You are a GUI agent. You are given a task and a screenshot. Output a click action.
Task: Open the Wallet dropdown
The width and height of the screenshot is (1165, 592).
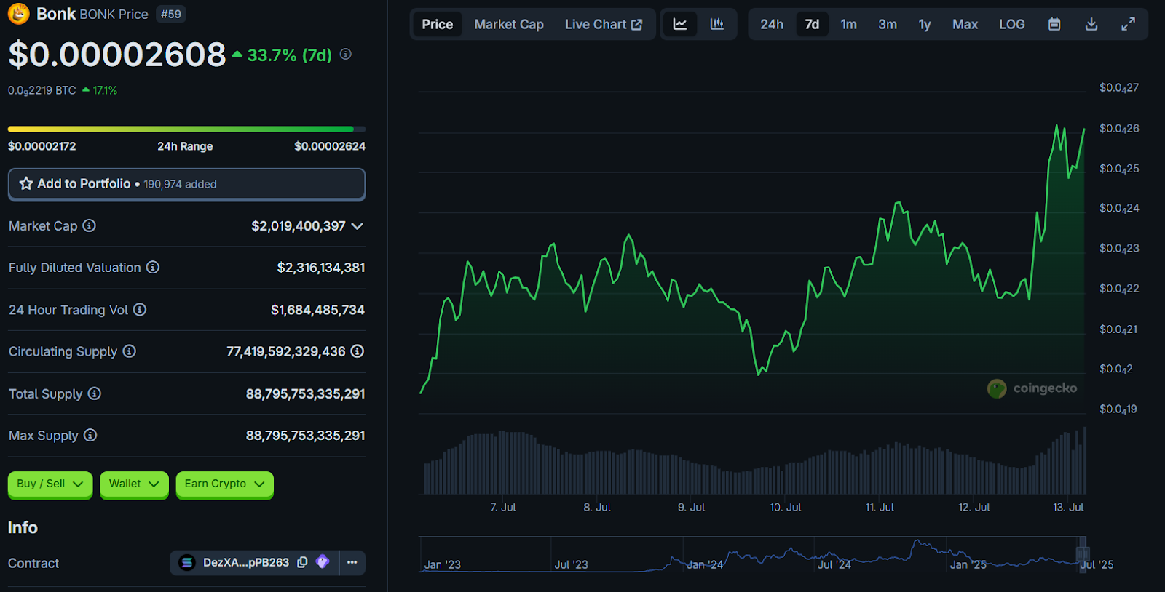click(x=134, y=484)
